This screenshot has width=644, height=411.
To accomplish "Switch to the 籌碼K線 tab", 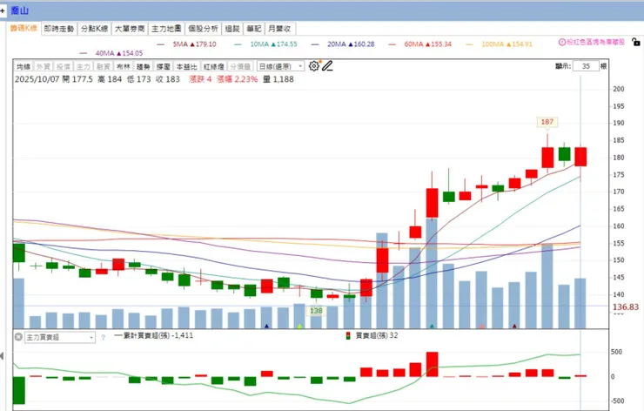I will pos(23,29).
